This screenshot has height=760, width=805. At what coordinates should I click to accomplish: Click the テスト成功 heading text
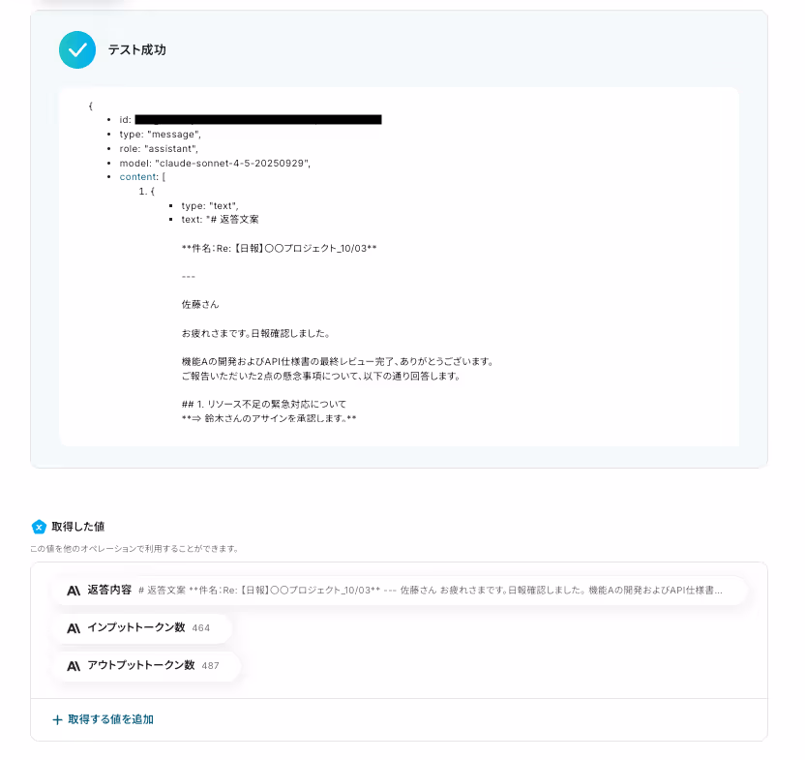pyautogui.click(x=137, y=49)
